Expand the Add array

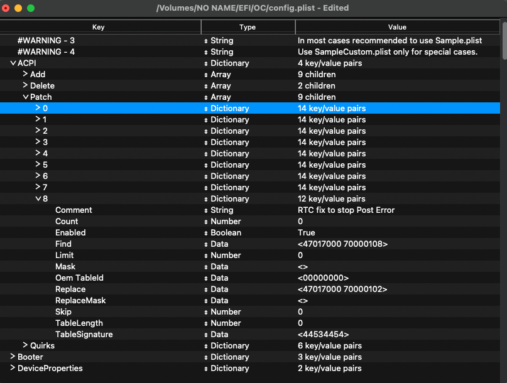(x=26, y=75)
